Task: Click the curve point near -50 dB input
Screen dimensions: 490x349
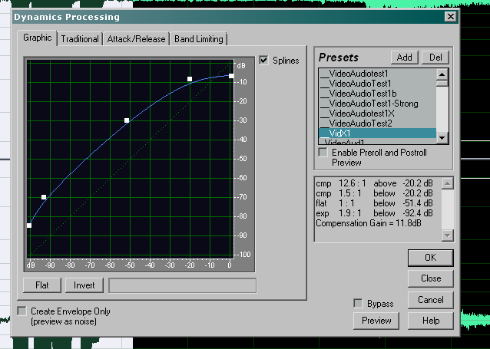Action: click(x=127, y=120)
